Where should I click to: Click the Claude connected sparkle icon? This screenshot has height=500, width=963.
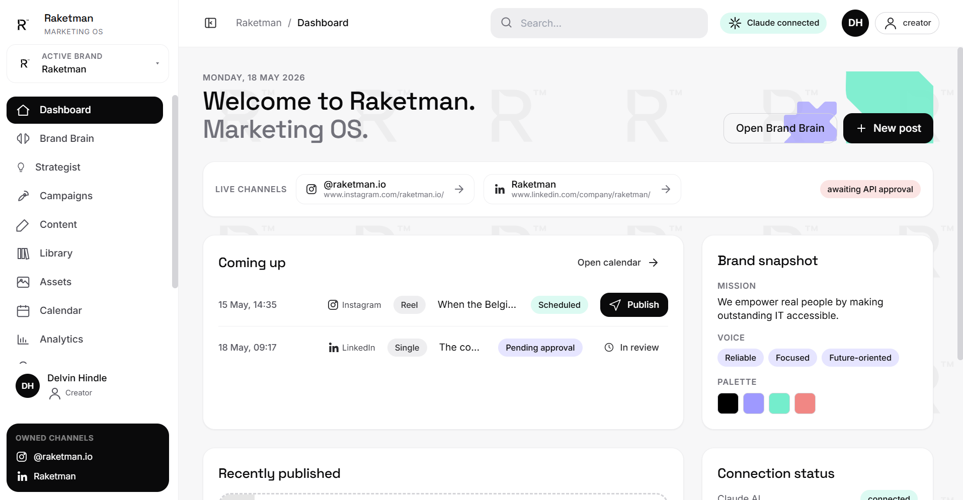coord(735,23)
